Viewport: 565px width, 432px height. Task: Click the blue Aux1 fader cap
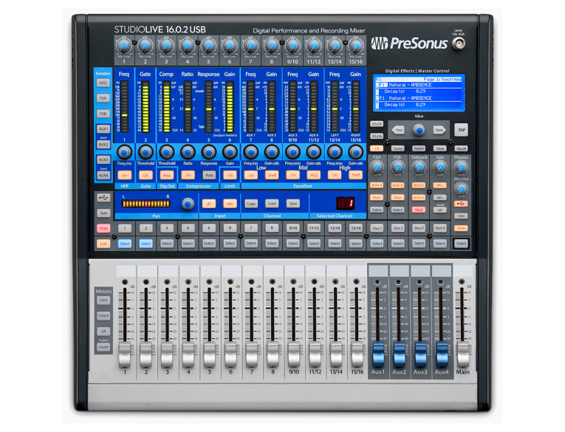pos(378,355)
